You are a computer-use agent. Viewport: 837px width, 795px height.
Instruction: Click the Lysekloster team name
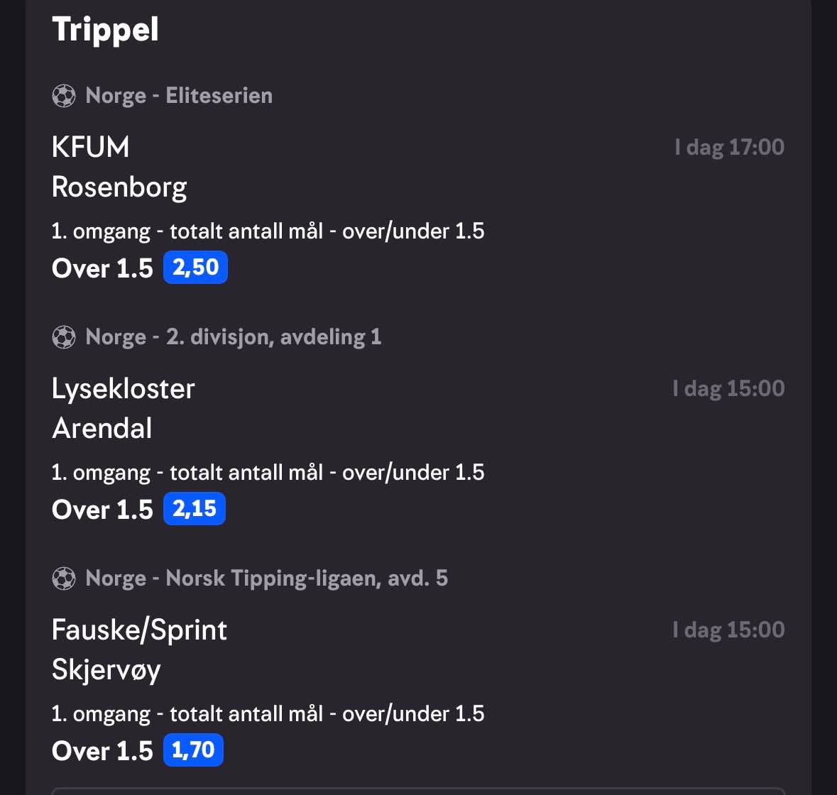coord(124,389)
